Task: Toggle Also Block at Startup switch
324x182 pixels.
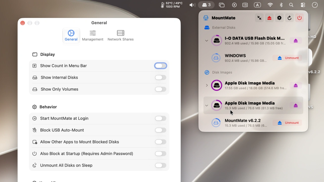Action: pos(160,154)
